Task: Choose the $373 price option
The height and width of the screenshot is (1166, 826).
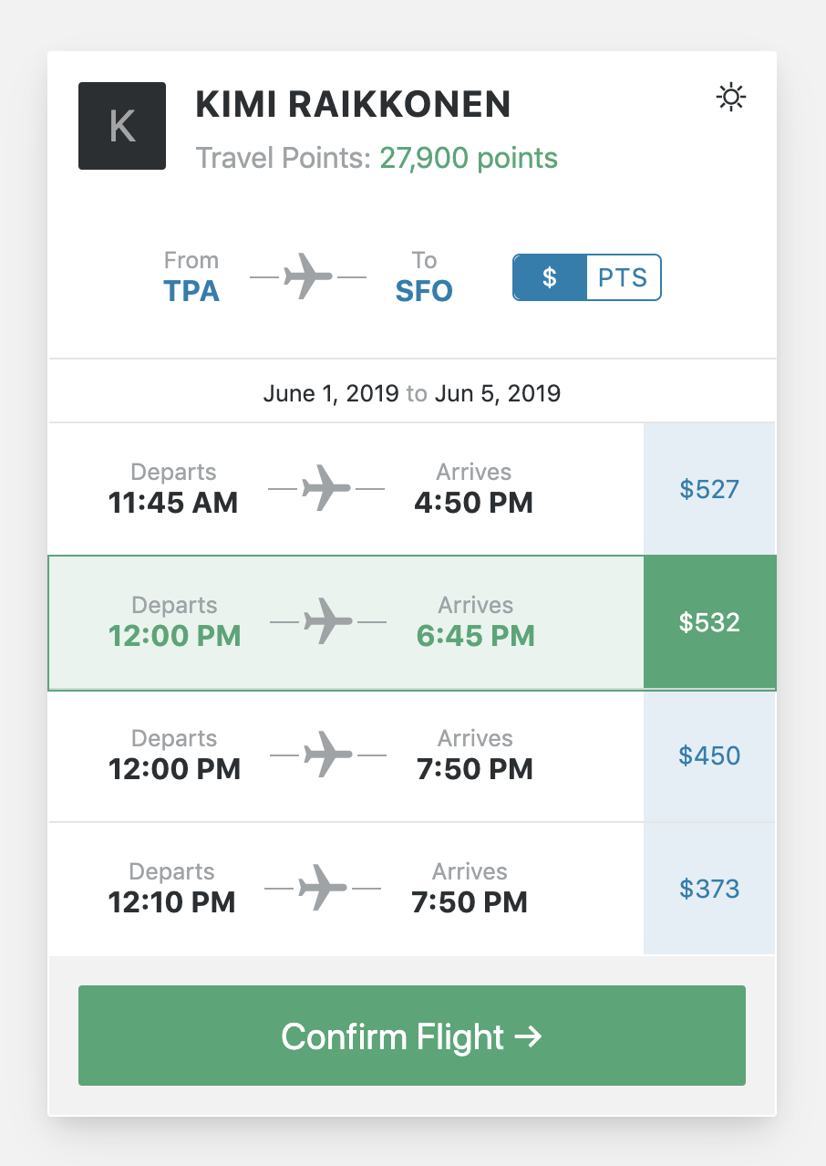Action: click(709, 889)
